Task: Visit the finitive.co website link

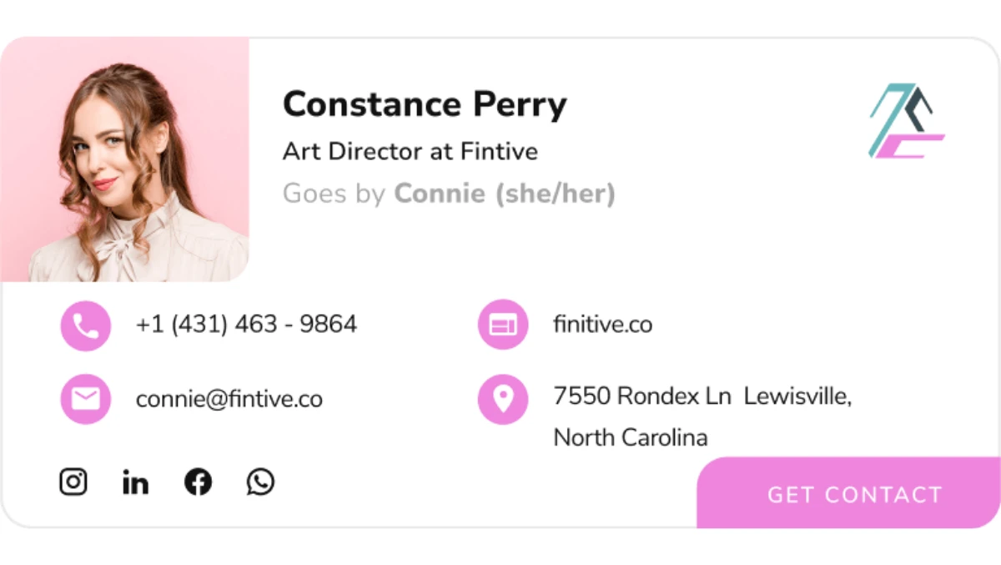Action: [x=602, y=324]
